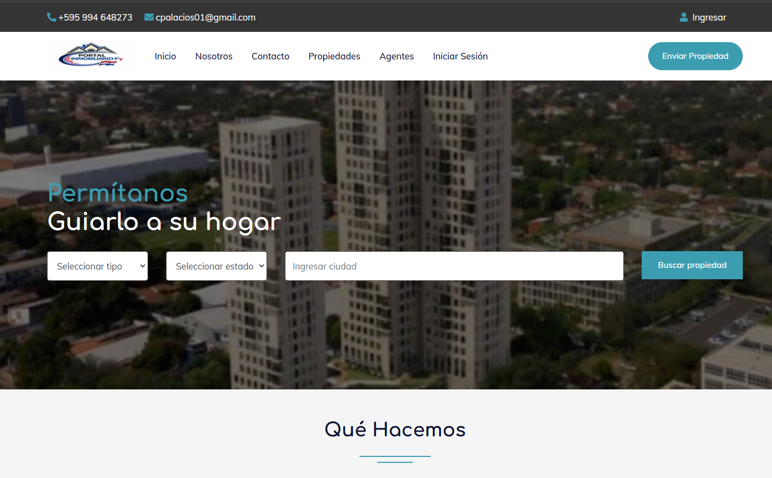Click the Portal Inmobiliario PY logo
Viewport: 772px width, 478px height.
coord(91,55)
